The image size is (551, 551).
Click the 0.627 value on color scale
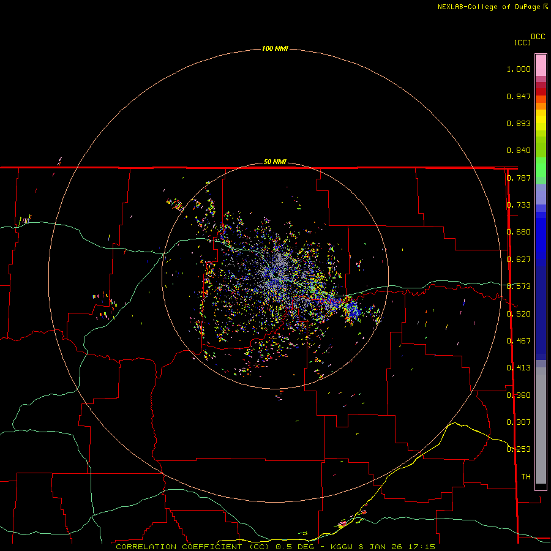[x=519, y=260]
